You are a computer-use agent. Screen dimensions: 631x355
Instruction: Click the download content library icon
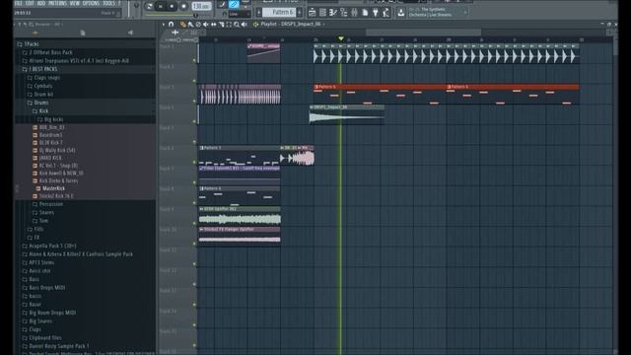[401, 13]
